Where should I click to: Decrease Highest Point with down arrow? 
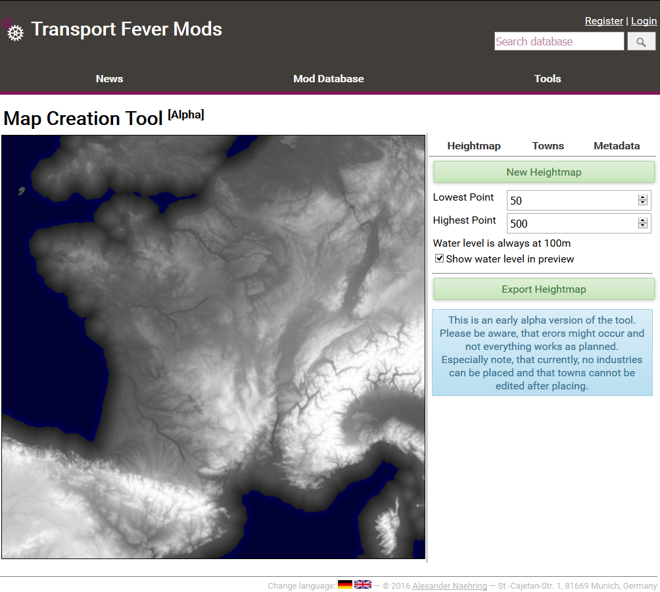coord(643,226)
